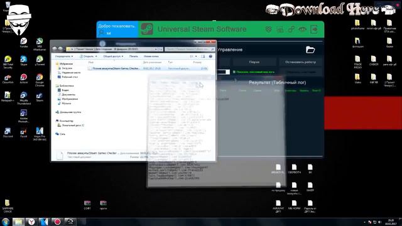Select Документы library in navigation pane
Screen dimensions: 402x226
tap(66, 95)
